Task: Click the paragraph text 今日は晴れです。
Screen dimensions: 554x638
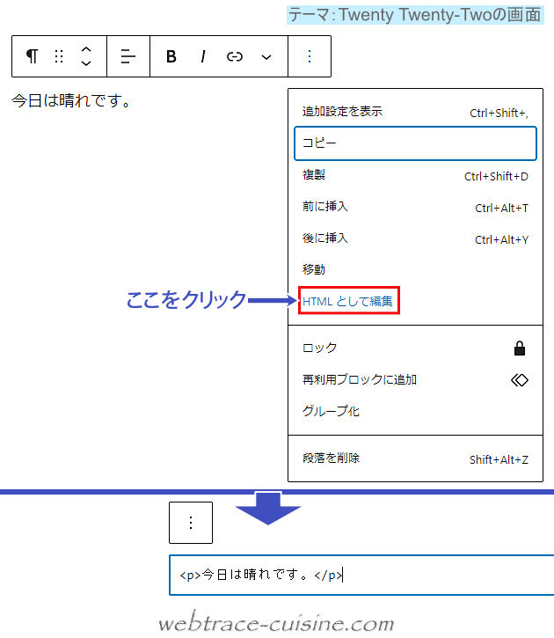Action: pos(71,100)
